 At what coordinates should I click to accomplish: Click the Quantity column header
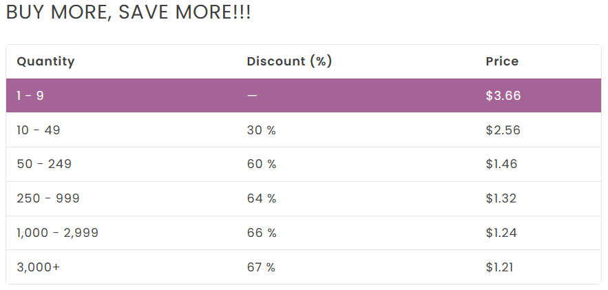tap(45, 61)
